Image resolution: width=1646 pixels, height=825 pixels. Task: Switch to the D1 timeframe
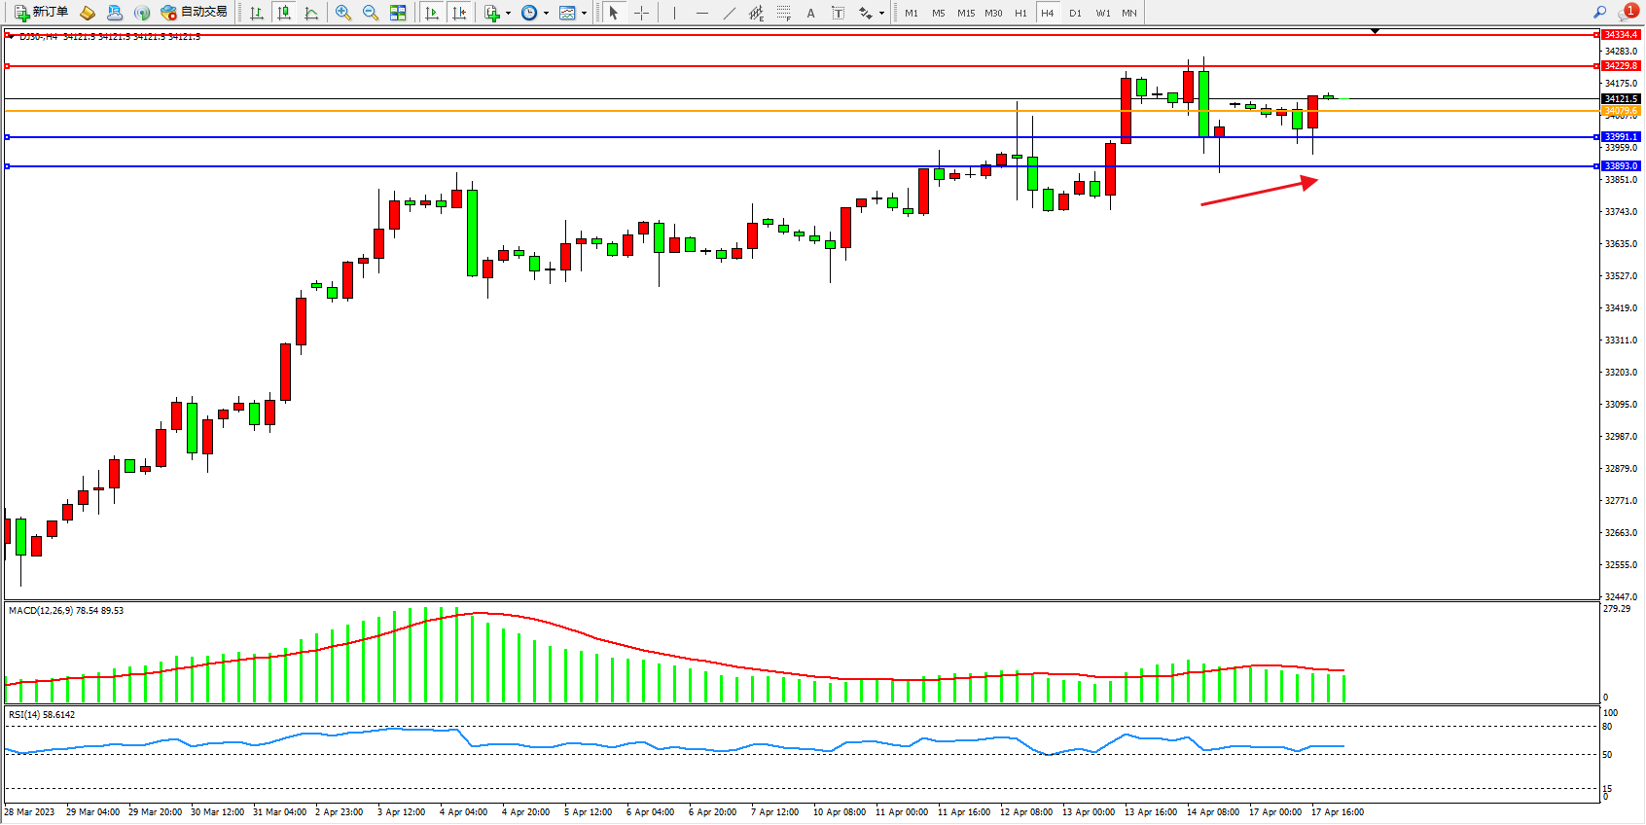[1075, 13]
